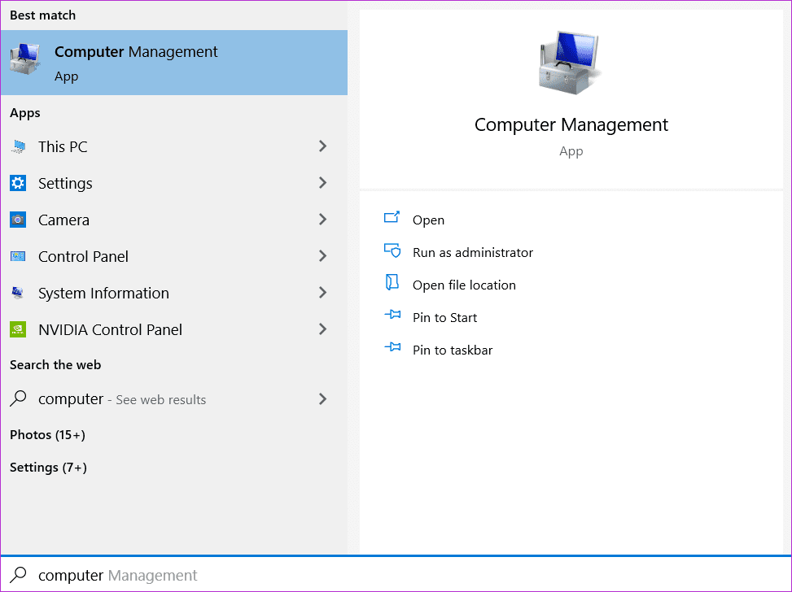Image resolution: width=792 pixels, height=592 pixels.
Task: Click the search box magnifier icon
Action: point(19,574)
